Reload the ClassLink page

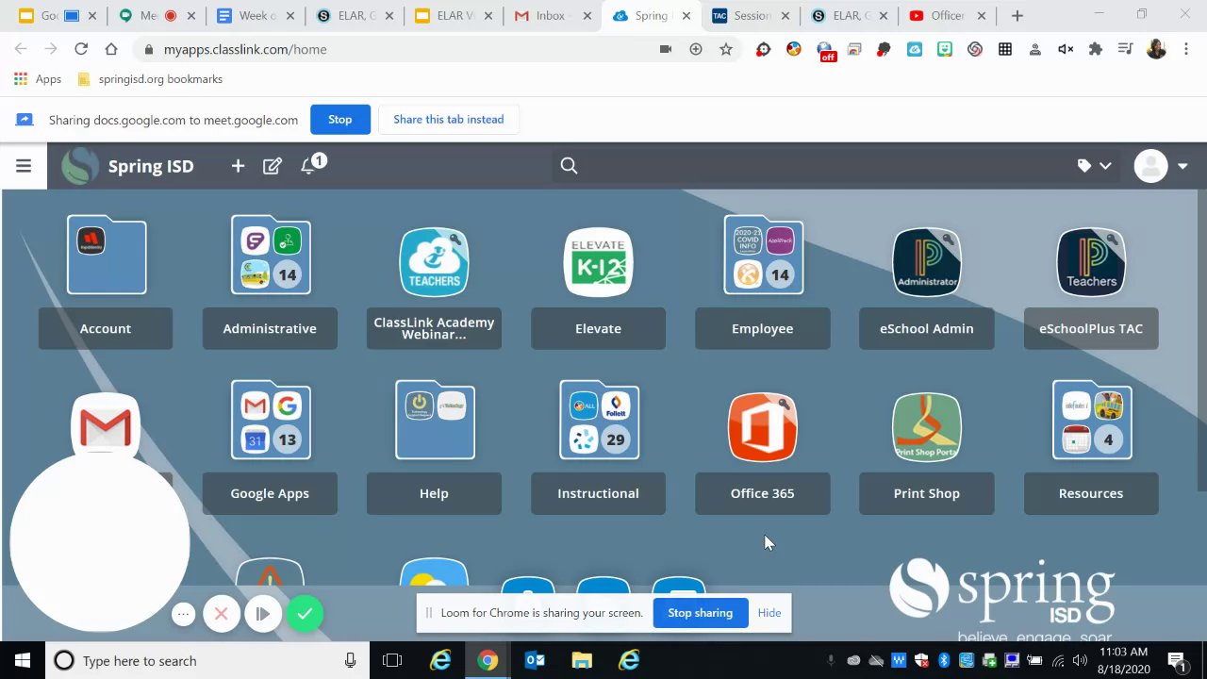coord(81,49)
